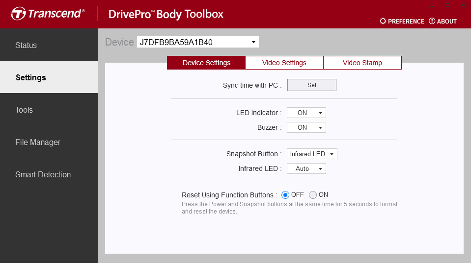Open the Infrared LED mode dropdown
The image size is (471, 263).
pos(306,168)
